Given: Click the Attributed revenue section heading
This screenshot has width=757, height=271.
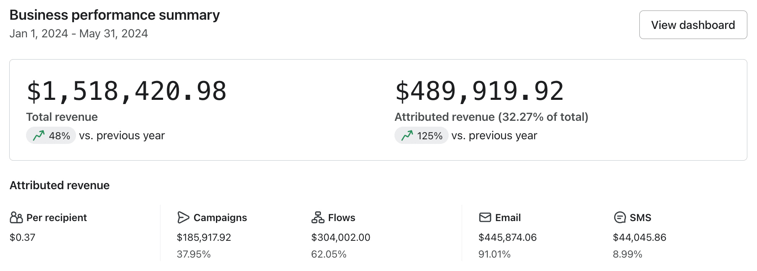Looking at the screenshot, I should [60, 185].
